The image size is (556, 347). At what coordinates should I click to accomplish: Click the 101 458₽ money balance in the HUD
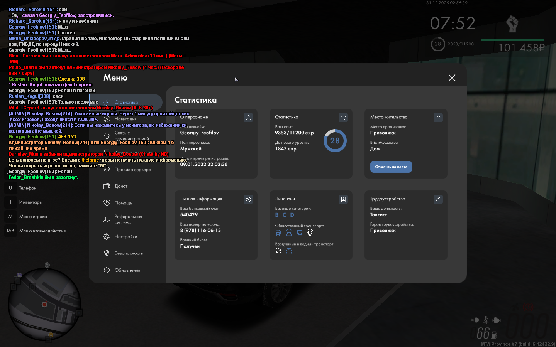click(x=522, y=48)
